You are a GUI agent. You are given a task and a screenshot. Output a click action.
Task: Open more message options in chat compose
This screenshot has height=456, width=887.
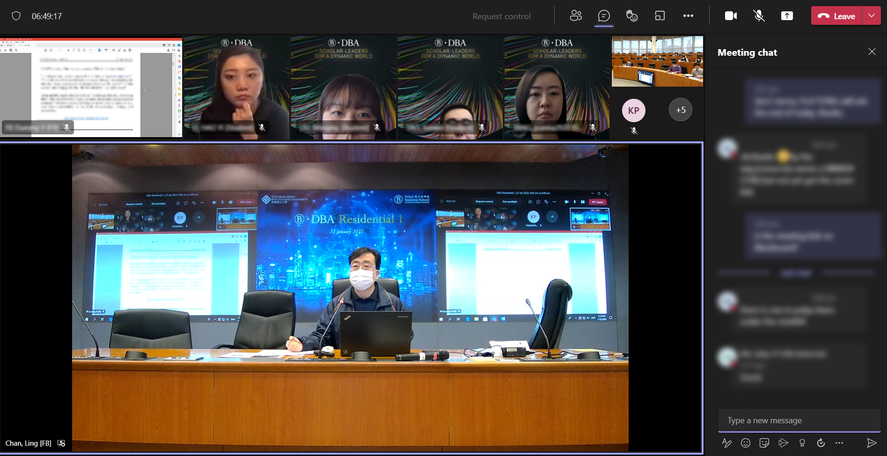click(839, 443)
